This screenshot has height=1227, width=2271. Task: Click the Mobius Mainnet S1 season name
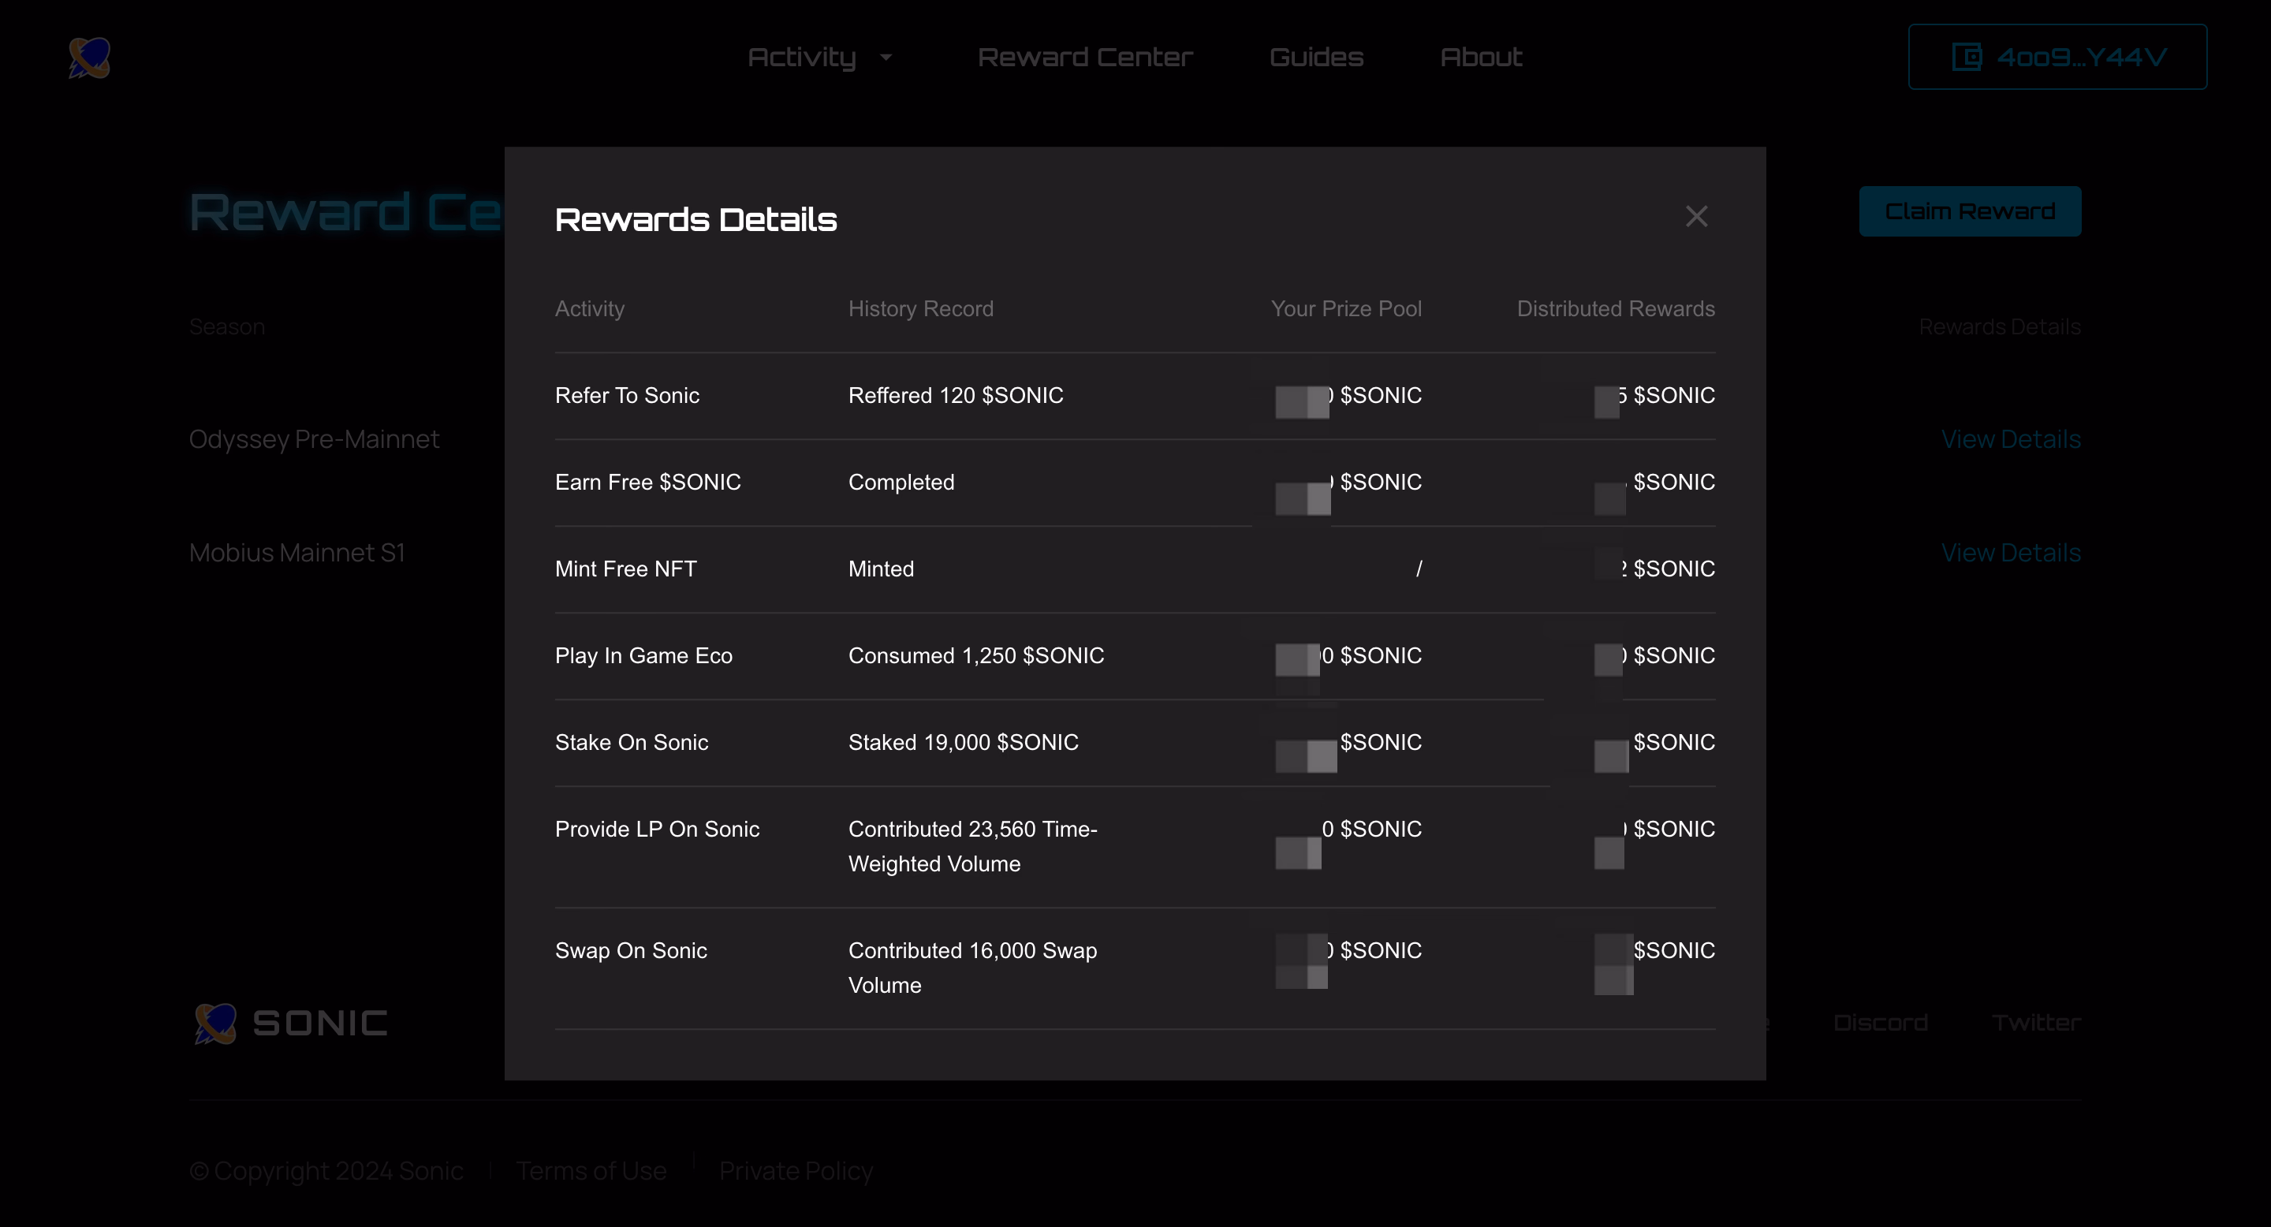click(297, 553)
